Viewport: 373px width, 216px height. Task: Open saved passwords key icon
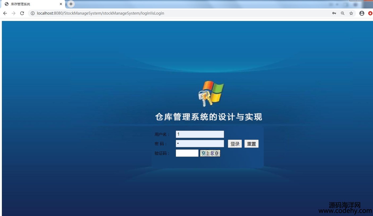334,13
